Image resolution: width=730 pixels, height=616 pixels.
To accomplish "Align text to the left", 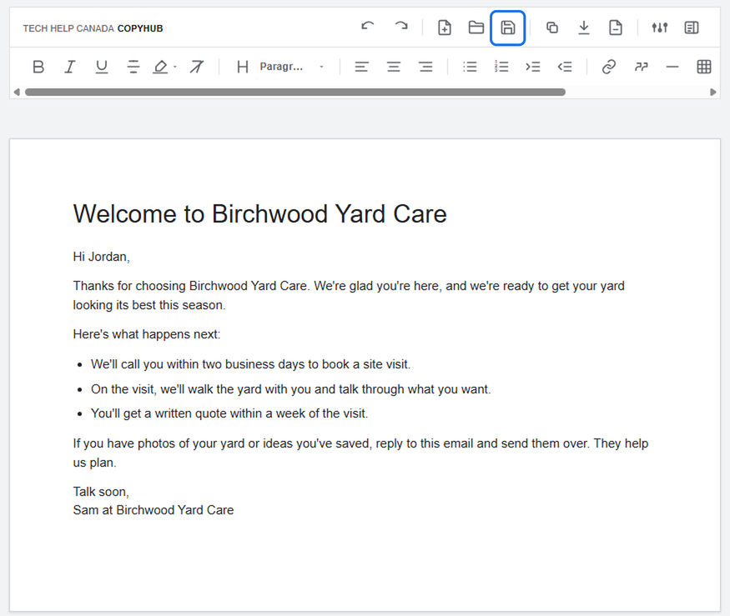I will (361, 67).
